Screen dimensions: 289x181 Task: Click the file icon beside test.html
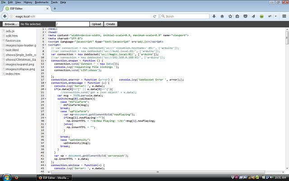tap(4, 50)
